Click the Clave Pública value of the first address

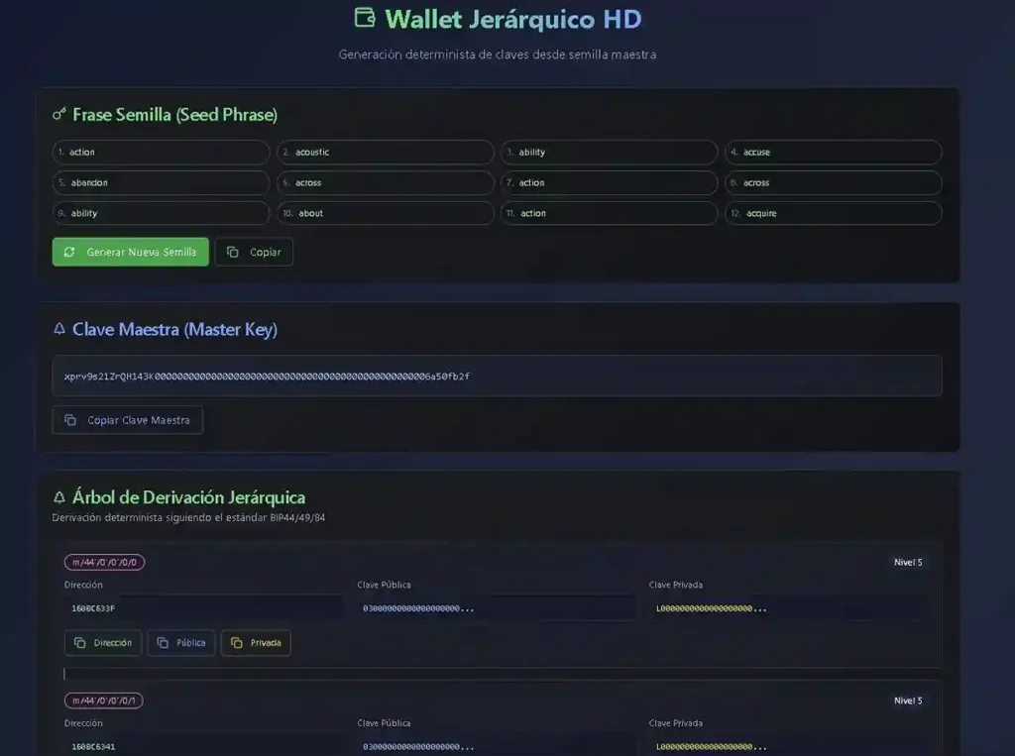click(x=496, y=607)
